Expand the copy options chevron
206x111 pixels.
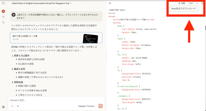click(197, 3)
